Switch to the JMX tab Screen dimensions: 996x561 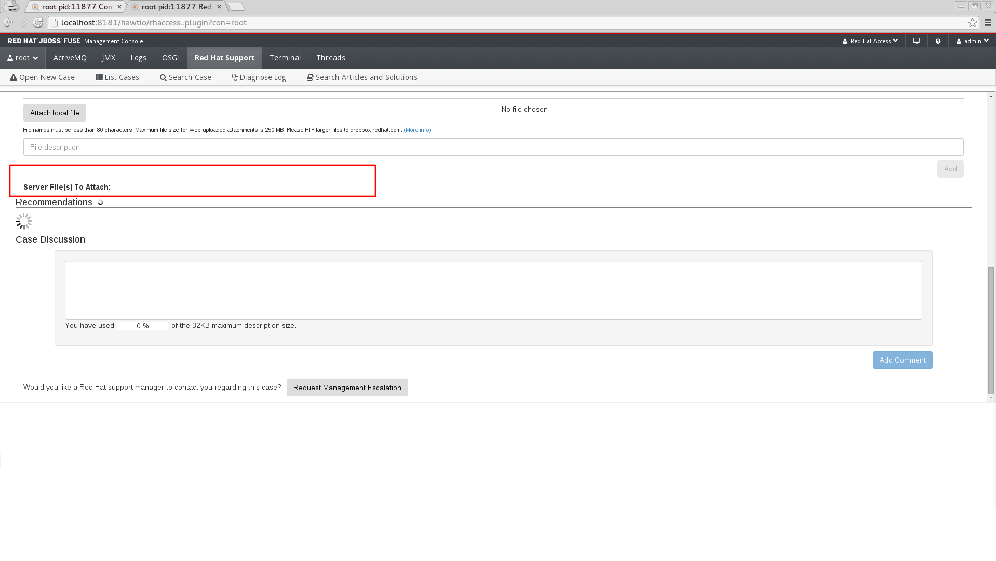109,58
